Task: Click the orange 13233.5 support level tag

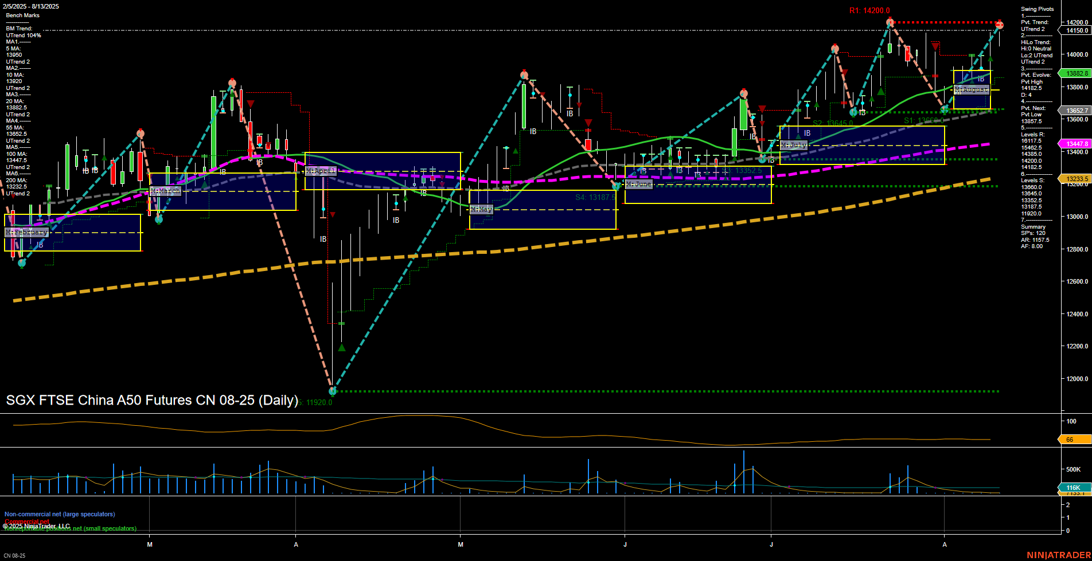Action: click(1074, 179)
